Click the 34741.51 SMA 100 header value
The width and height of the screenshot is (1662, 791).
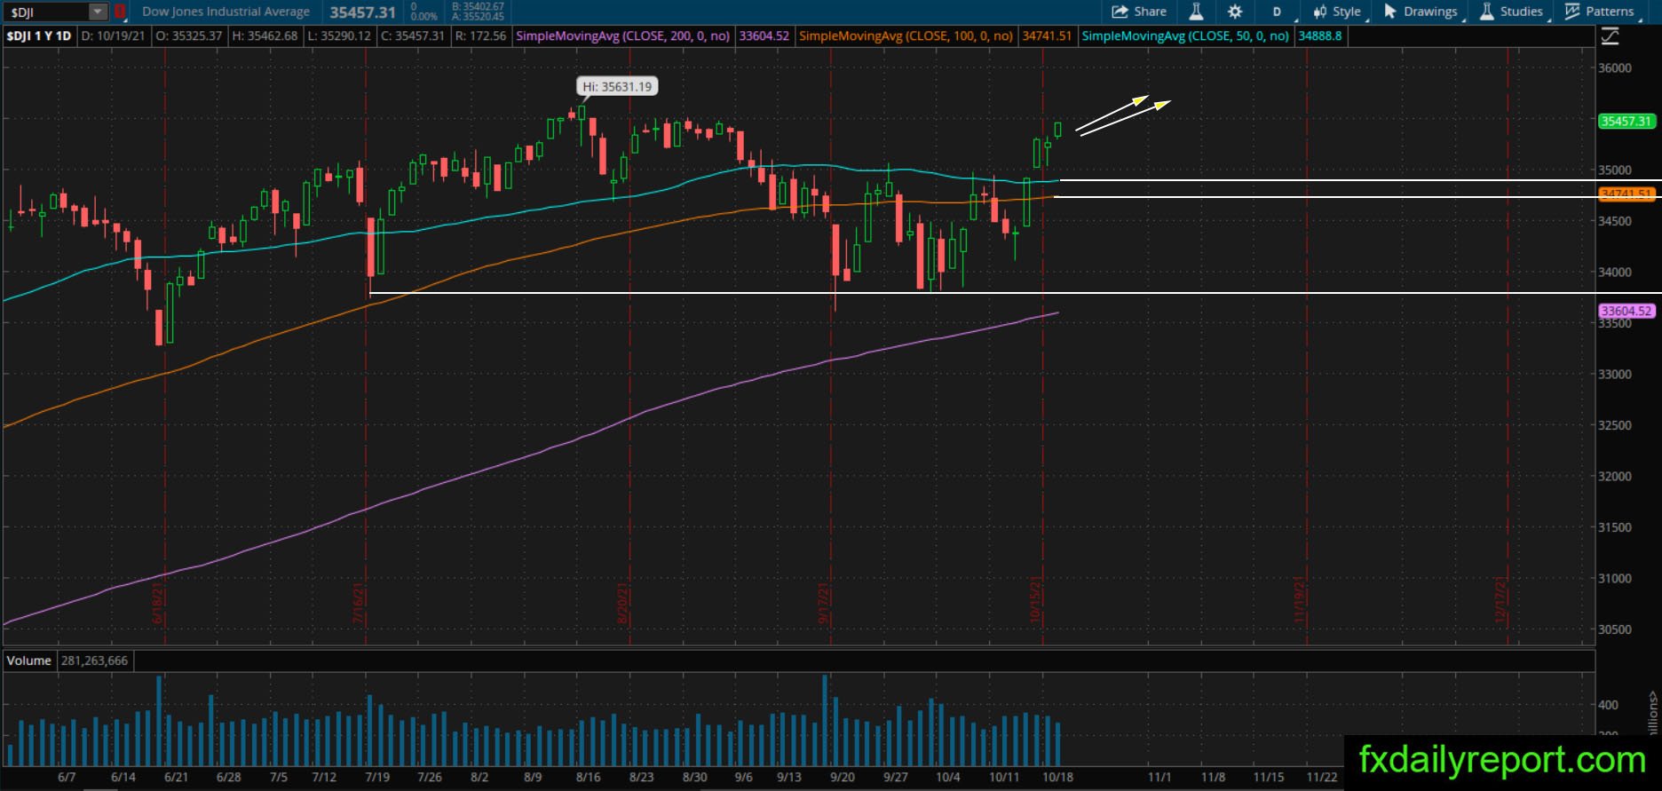1047,36
